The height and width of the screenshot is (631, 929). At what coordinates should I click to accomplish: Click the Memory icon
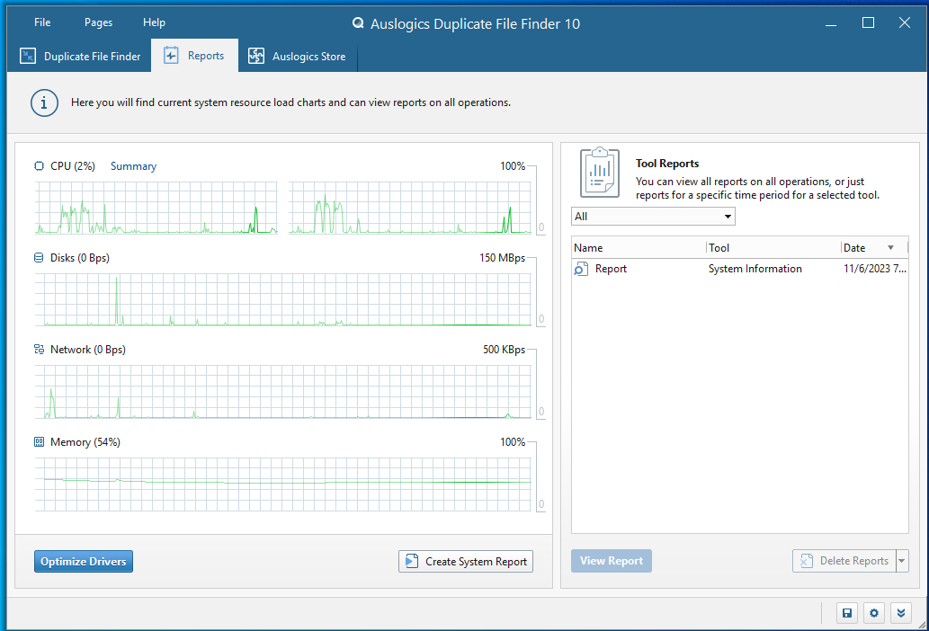pos(39,442)
